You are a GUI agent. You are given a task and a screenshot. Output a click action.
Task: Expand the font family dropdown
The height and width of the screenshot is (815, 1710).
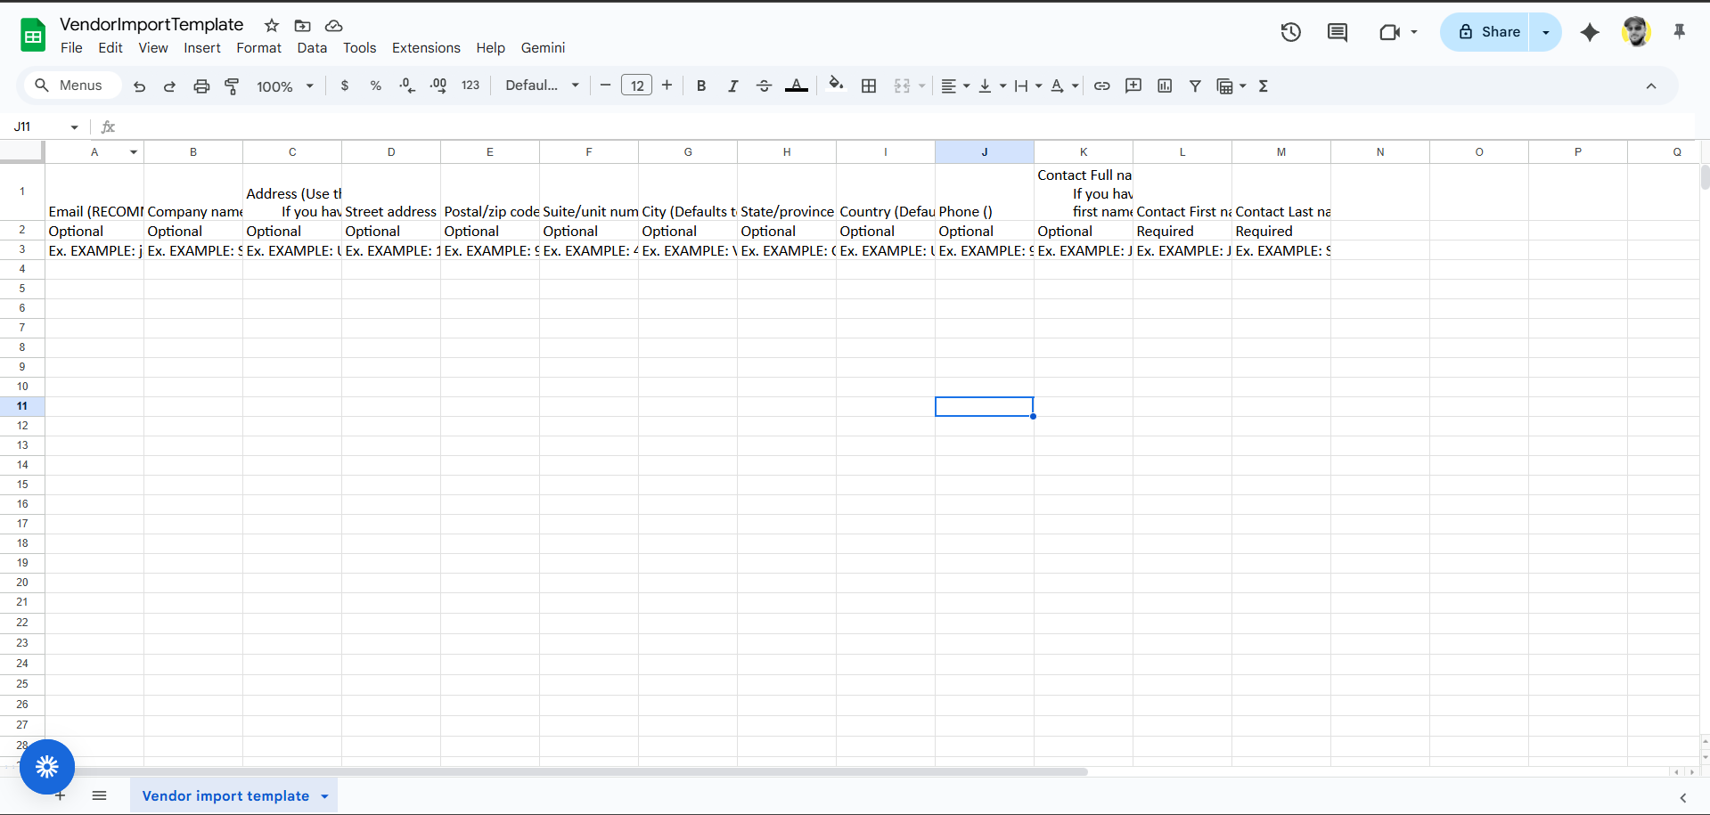(542, 86)
